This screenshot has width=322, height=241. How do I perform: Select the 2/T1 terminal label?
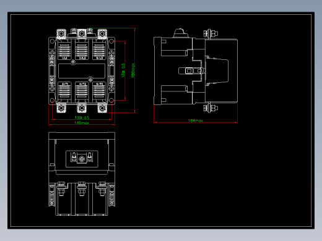(x=65, y=84)
